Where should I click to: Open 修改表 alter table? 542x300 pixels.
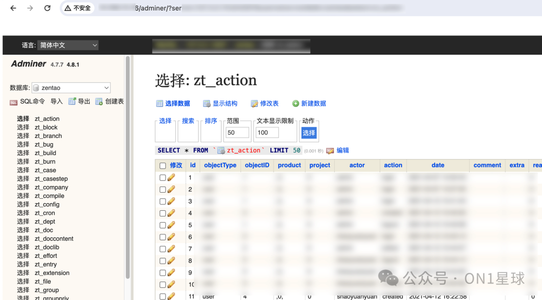tap(265, 103)
